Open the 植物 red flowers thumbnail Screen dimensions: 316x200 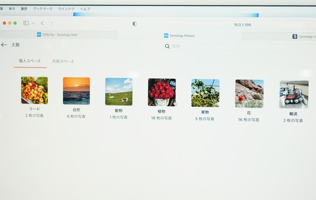coord(162,92)
